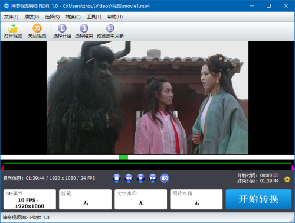Open the GIF属性 settings panel
This screenshot has width=295, height=223.
(x=29, y=199)
